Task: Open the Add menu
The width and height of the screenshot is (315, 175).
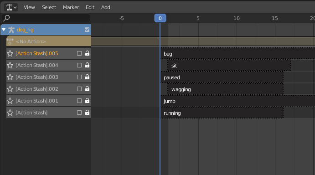Action: pyautogui.click(x=105, y=7)
